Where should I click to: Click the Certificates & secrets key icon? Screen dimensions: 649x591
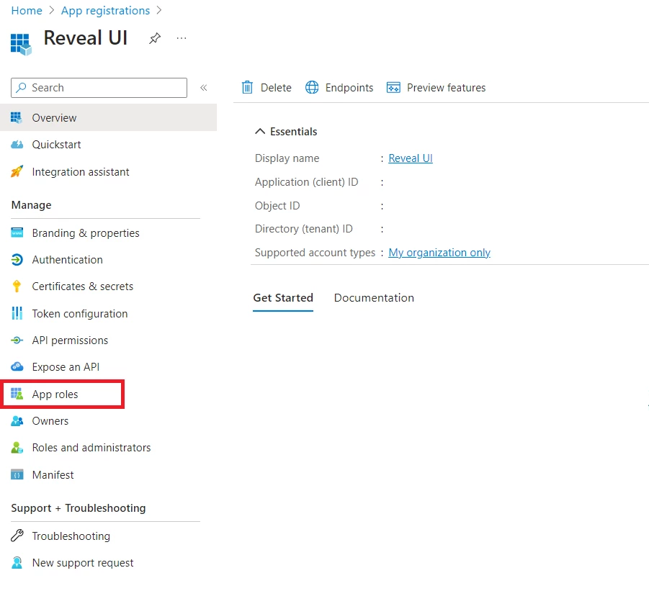click(x=17, y=287)
